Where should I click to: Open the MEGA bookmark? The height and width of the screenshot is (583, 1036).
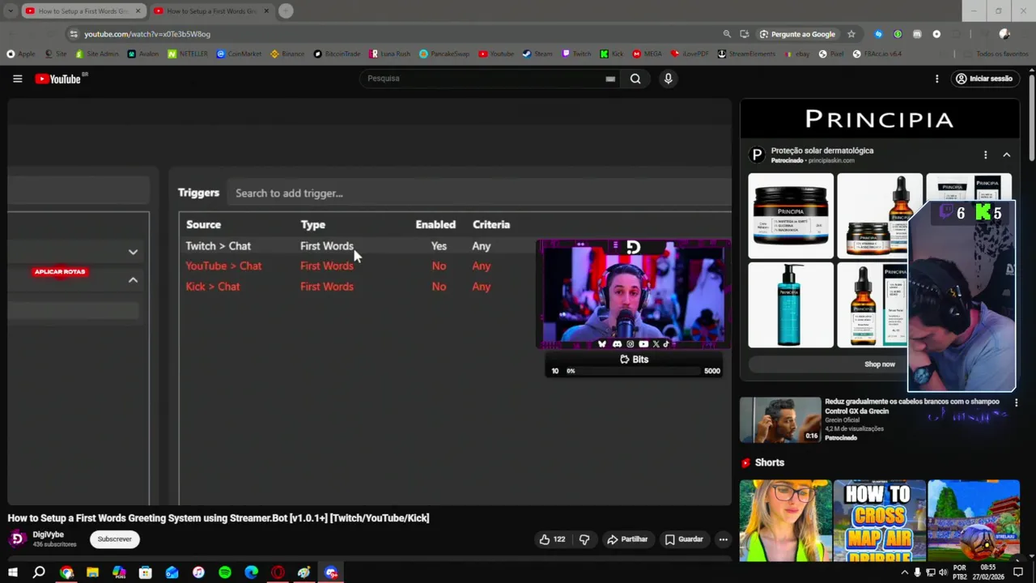coord(647,54)
